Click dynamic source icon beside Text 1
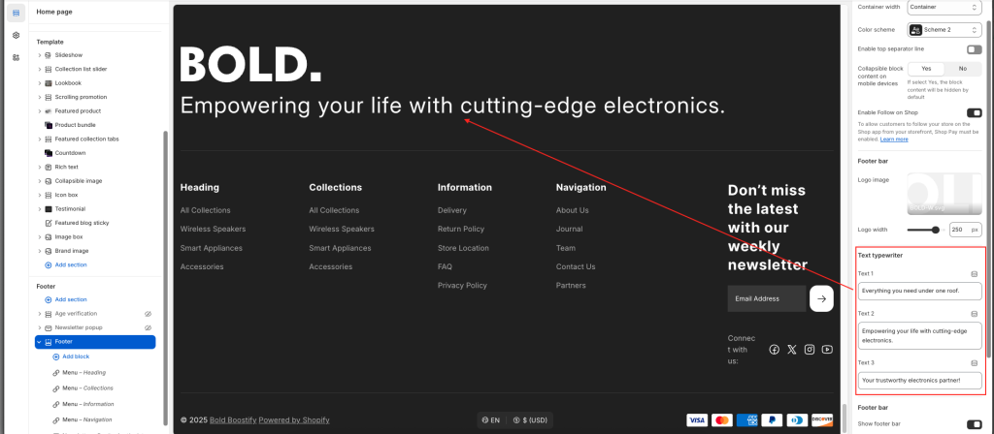Viewport: 994px width, 434px height. tap(975, 274)
